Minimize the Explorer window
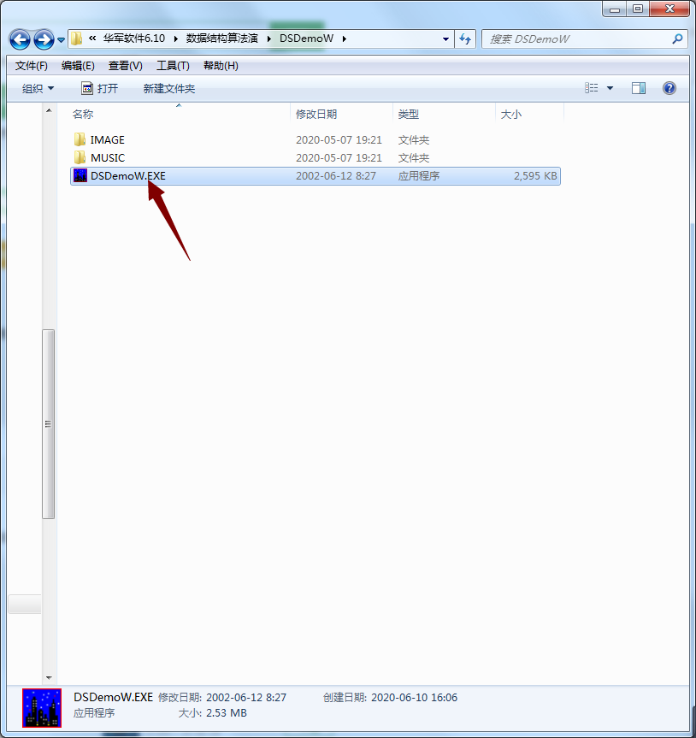 coord(615,9)
